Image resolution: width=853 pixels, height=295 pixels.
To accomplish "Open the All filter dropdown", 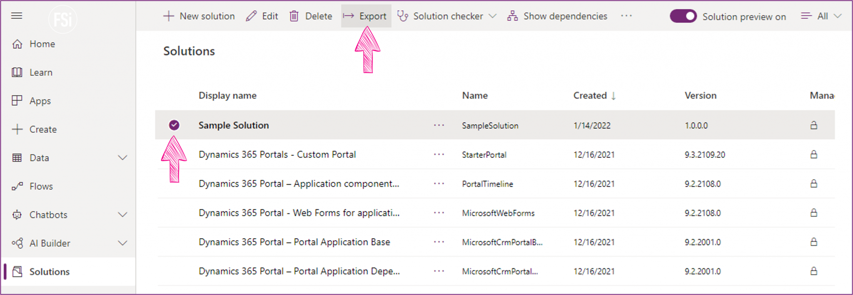I will [821, 16].
